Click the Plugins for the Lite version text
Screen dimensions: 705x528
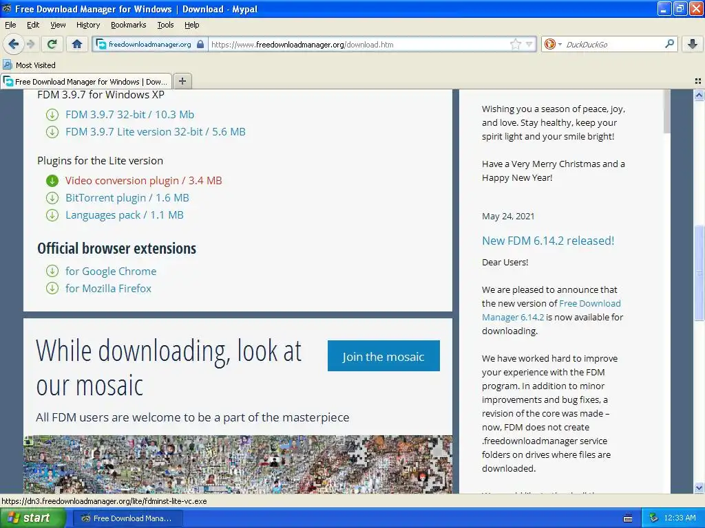coord(101,161)
